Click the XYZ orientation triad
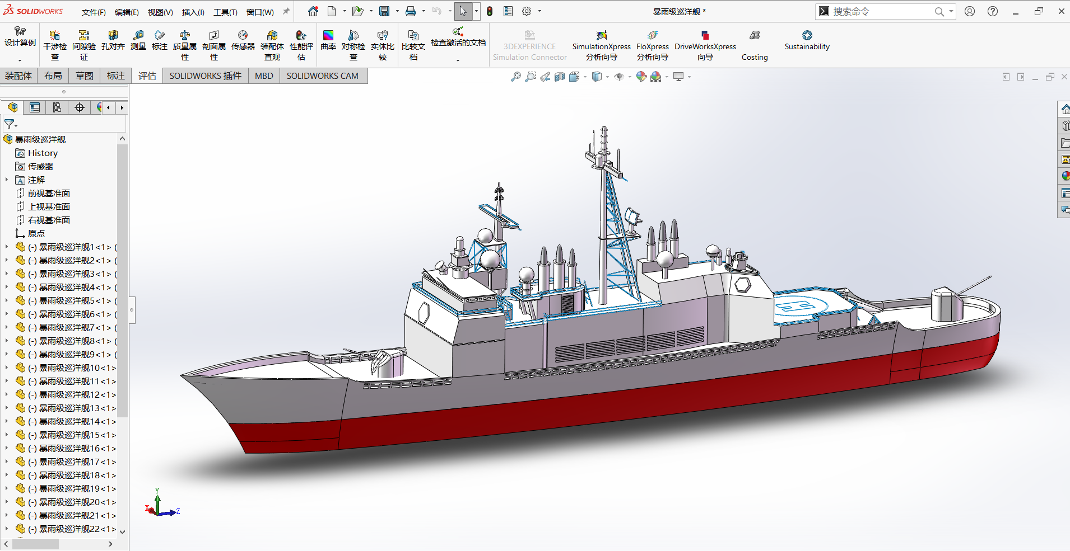 tap(162, 503)
